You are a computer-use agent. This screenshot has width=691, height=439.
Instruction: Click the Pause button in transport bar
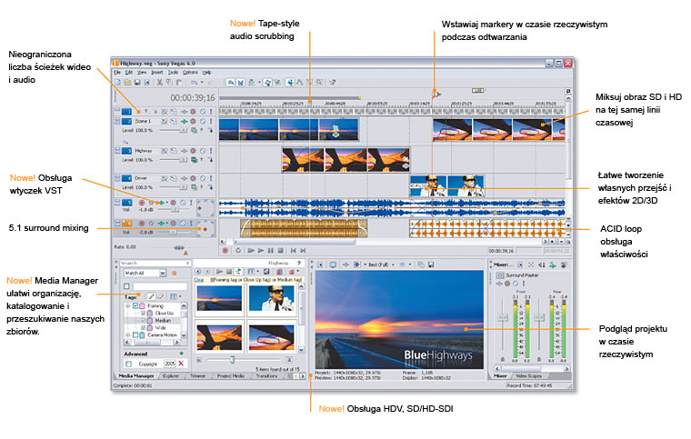(x=271, y=251)
